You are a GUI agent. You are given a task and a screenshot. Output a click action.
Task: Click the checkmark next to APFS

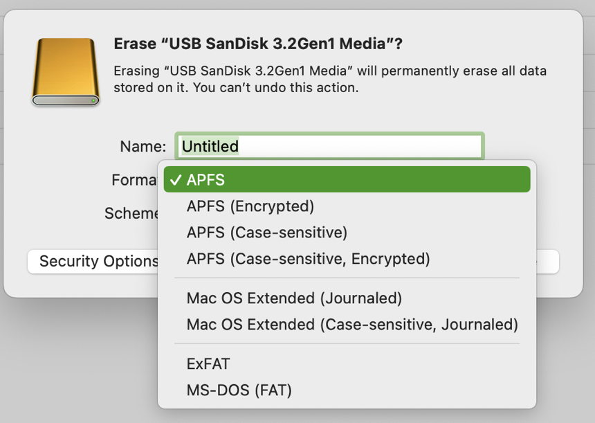[x=176, y=180]
